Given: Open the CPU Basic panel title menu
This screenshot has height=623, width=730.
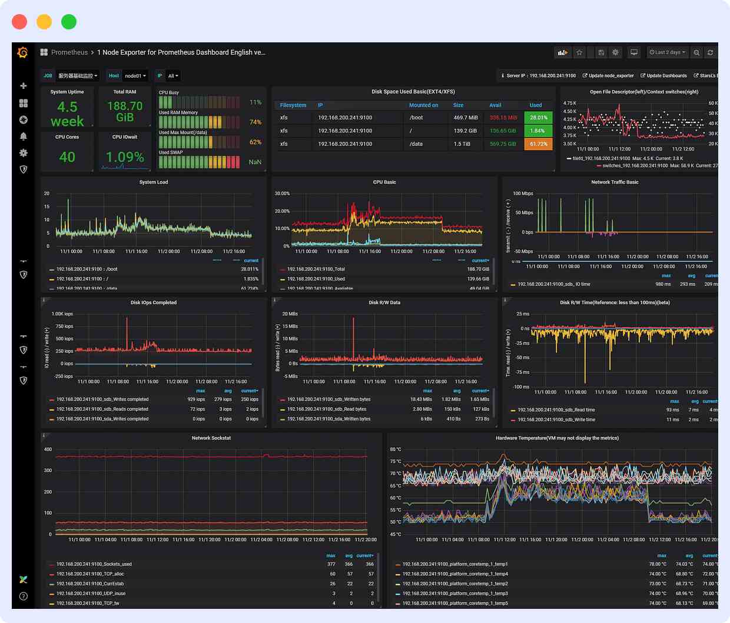Looking at the screenshot, I should tap(383, 182).
